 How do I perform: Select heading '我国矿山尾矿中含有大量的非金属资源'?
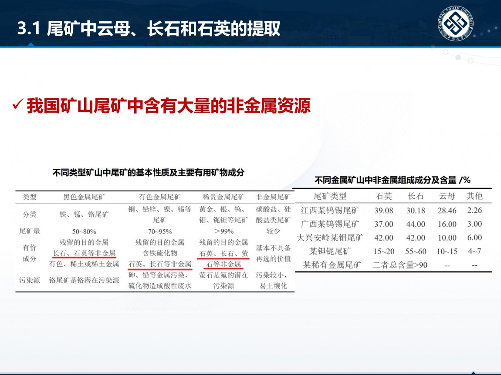[169, 105]
